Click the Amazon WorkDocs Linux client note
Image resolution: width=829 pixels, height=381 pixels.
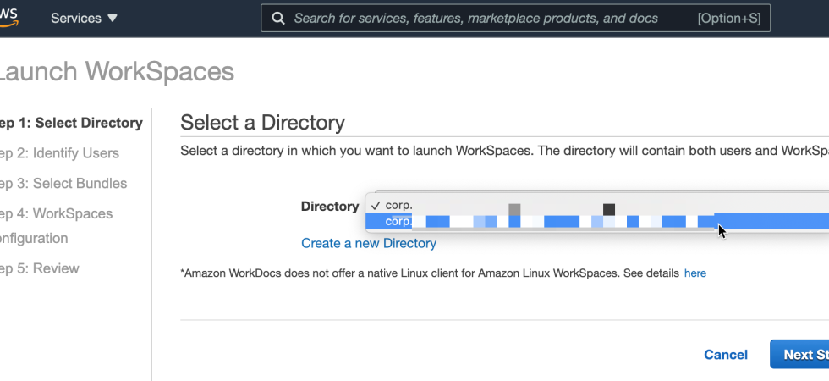(430, 273)
